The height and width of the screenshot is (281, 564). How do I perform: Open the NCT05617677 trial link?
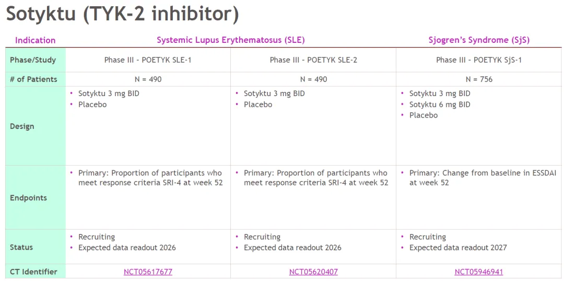(x=148, y=272)
